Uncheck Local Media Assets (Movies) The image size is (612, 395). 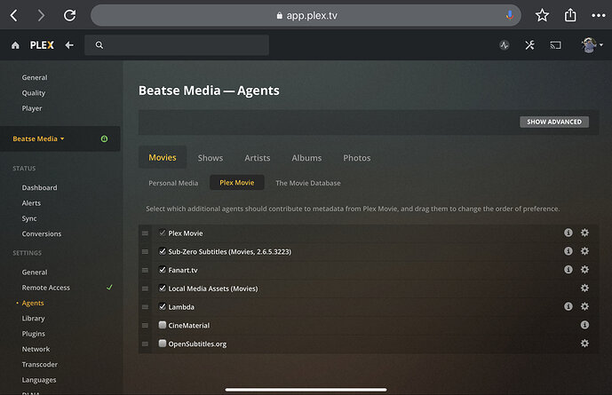[x=163, y=288]
